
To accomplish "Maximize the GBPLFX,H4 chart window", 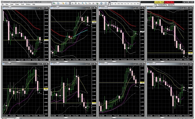I will 91,64.
